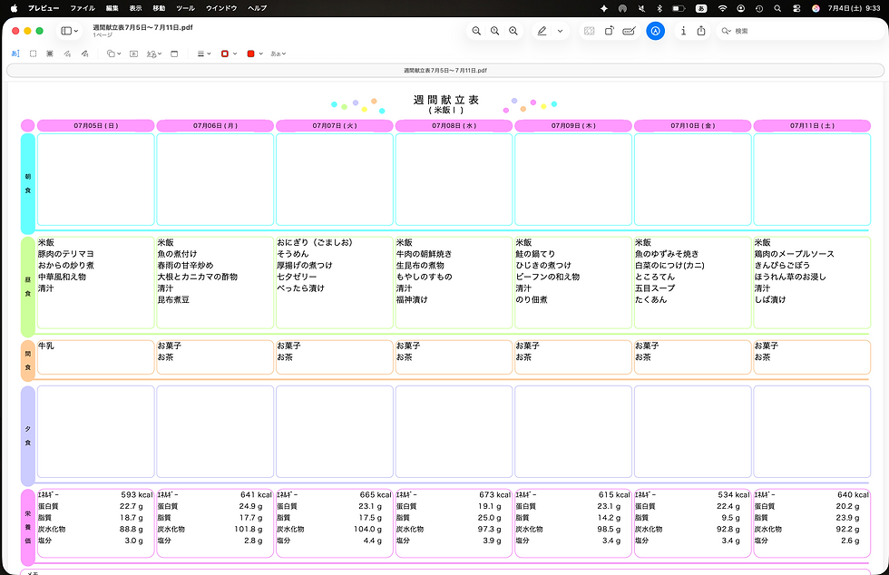889x575 pixels.
Task: Click the text 牛肉の朝鮮焼き
Action: click(x=425, y=254)
